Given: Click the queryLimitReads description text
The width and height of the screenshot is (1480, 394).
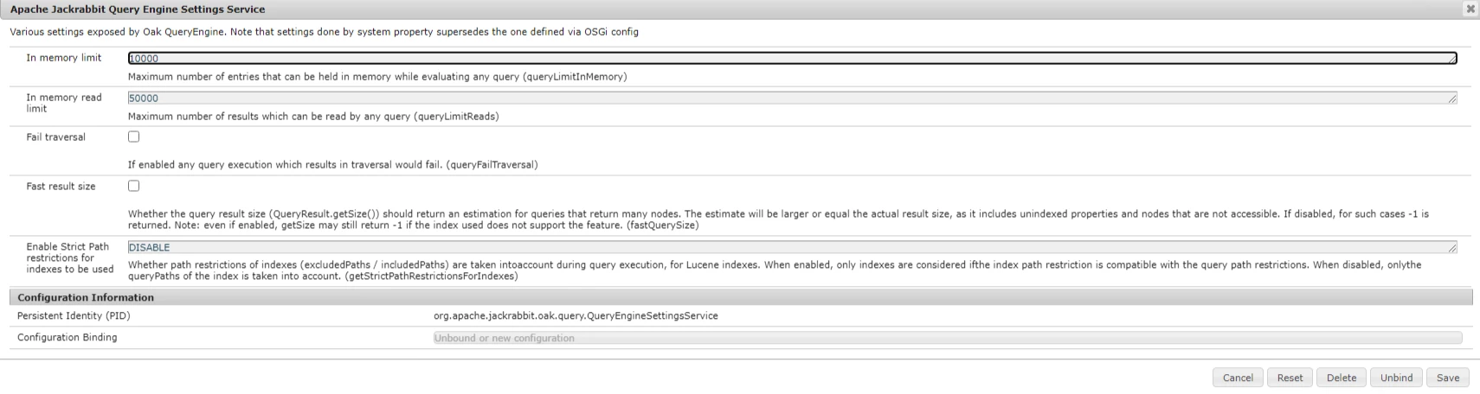Looking at the screenshot, I should [313, 117].
